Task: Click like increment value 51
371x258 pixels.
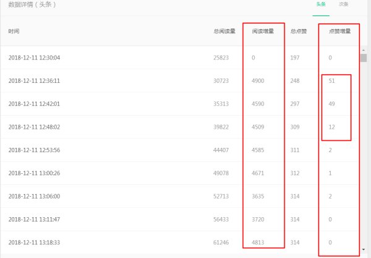Action: coord(331,81)
